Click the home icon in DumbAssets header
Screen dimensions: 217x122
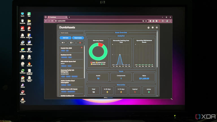(x=149, y=28)
